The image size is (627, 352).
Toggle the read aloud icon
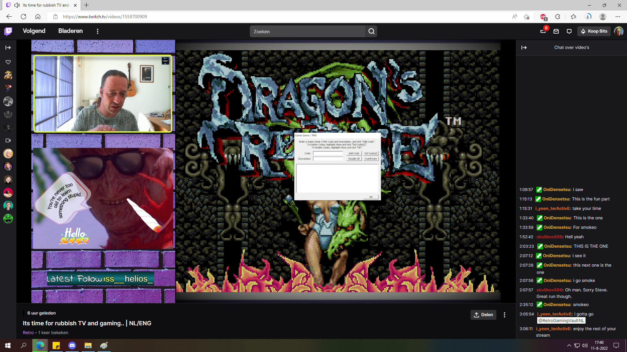point(515,17)
